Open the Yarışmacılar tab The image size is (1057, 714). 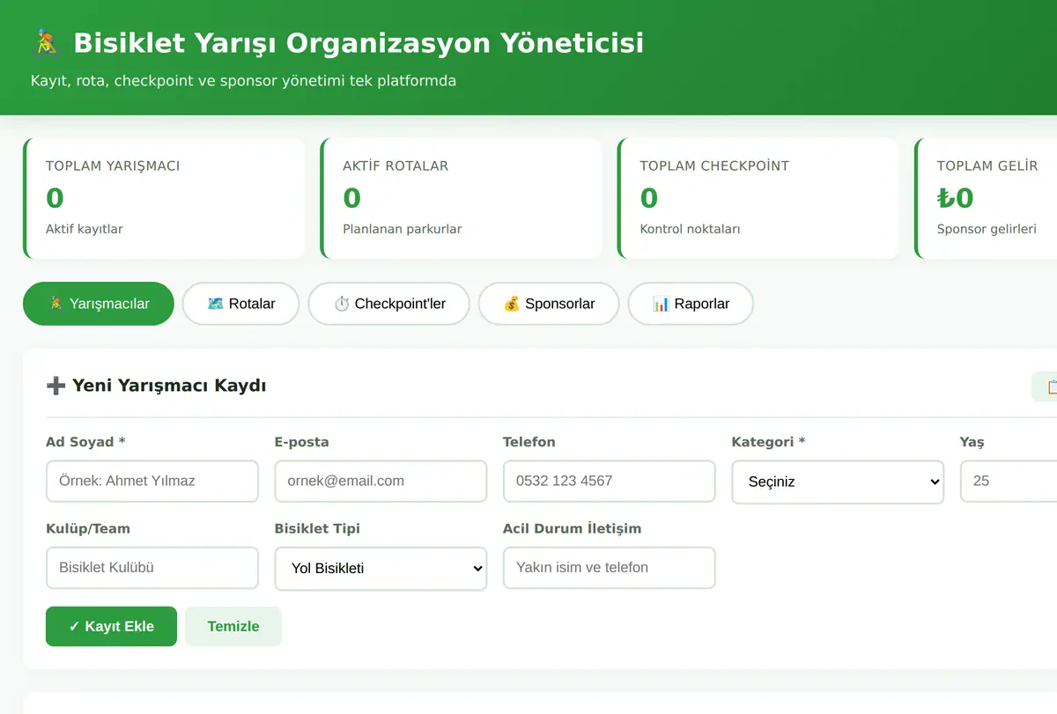point(99,304)
